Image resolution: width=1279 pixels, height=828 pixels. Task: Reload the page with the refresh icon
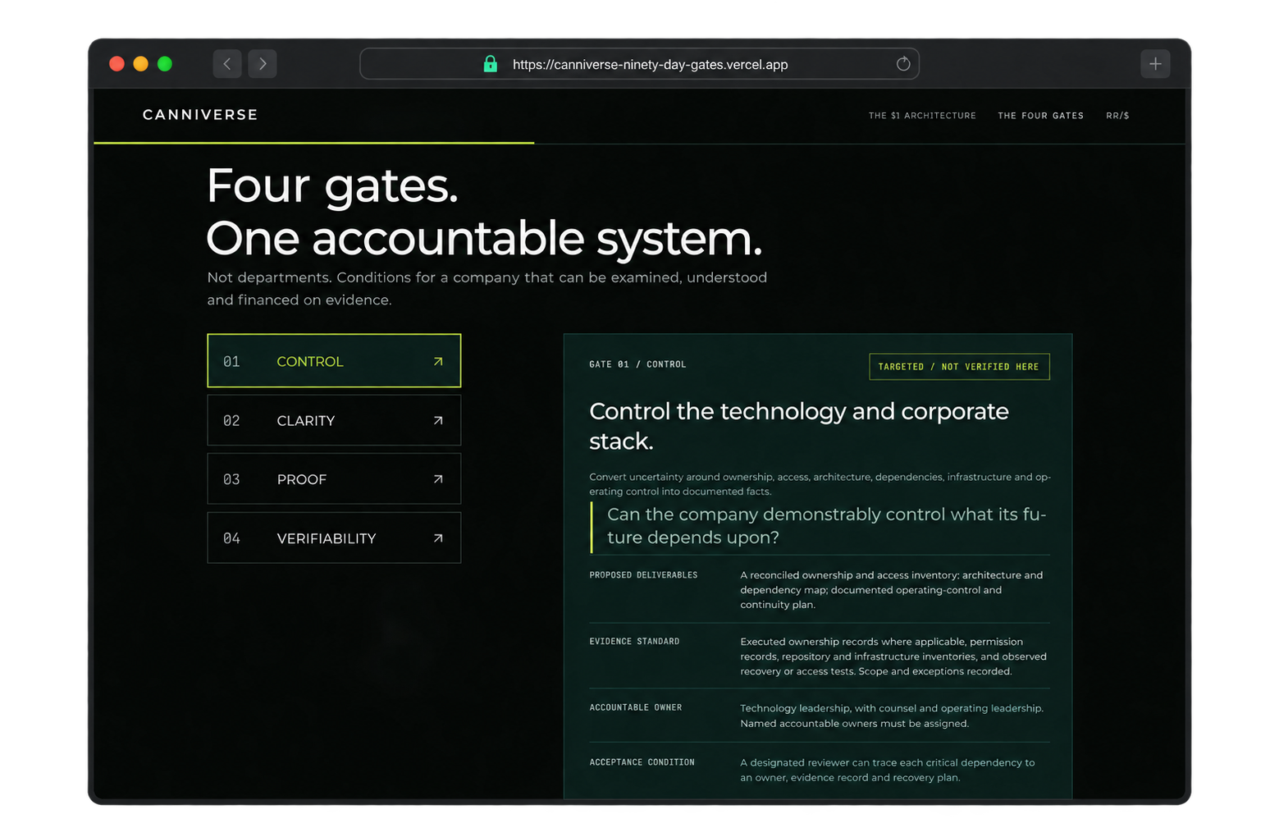coord(902,64)
